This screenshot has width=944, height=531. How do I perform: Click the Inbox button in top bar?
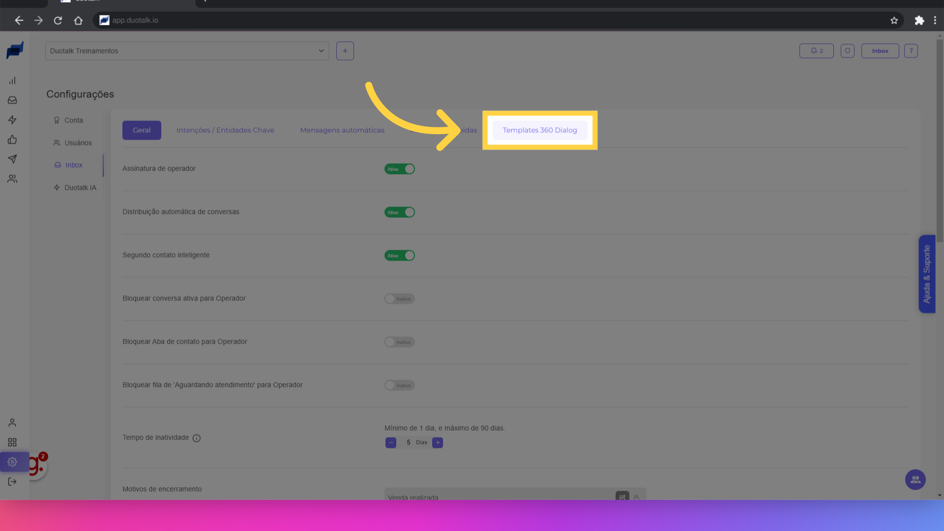[x=880, y=51]
